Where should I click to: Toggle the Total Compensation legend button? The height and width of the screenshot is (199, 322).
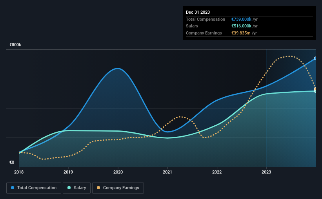point(34,188)
